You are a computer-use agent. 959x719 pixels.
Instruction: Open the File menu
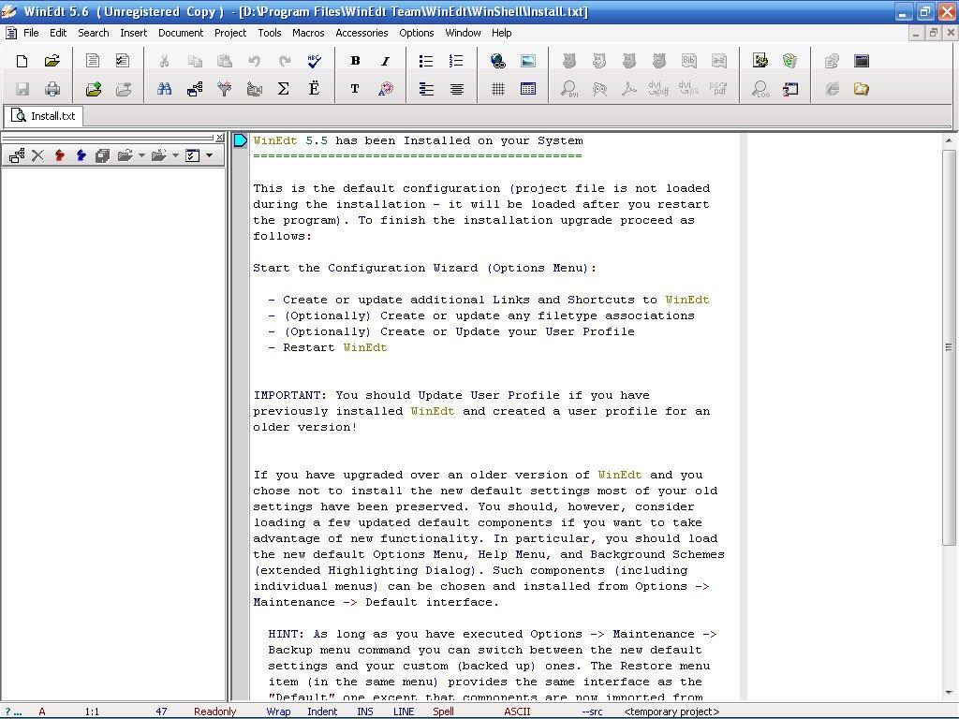31,33
